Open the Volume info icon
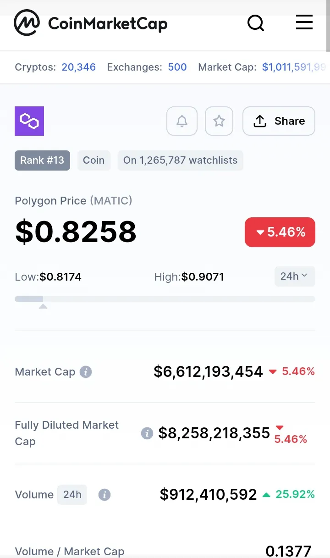 point(104,495)
